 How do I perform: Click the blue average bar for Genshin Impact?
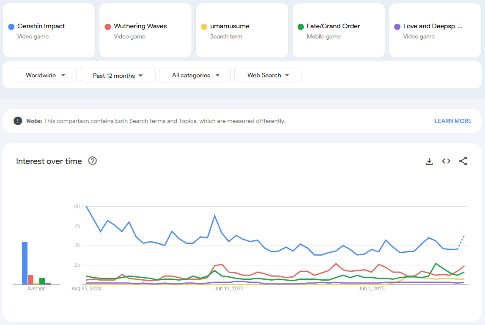(25, 263)
